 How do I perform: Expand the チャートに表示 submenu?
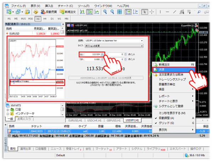click(x=174, y=101)
